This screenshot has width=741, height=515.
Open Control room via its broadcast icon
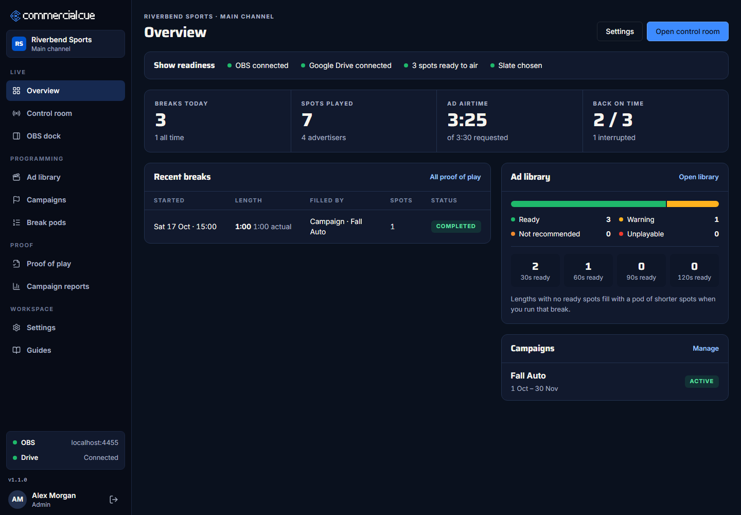tap(16, 113)
